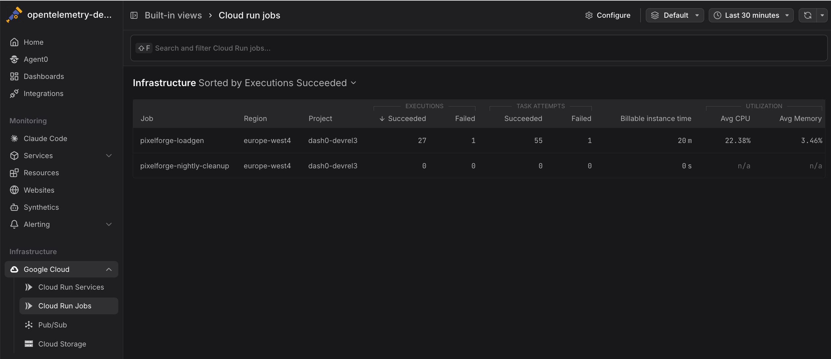
Task: Sort by Avg CPU column
Action: tap(735, 119)
